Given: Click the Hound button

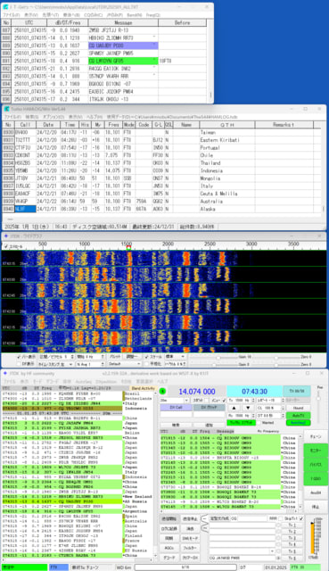Looking at the screenshot, I should (x=298, y=408).
